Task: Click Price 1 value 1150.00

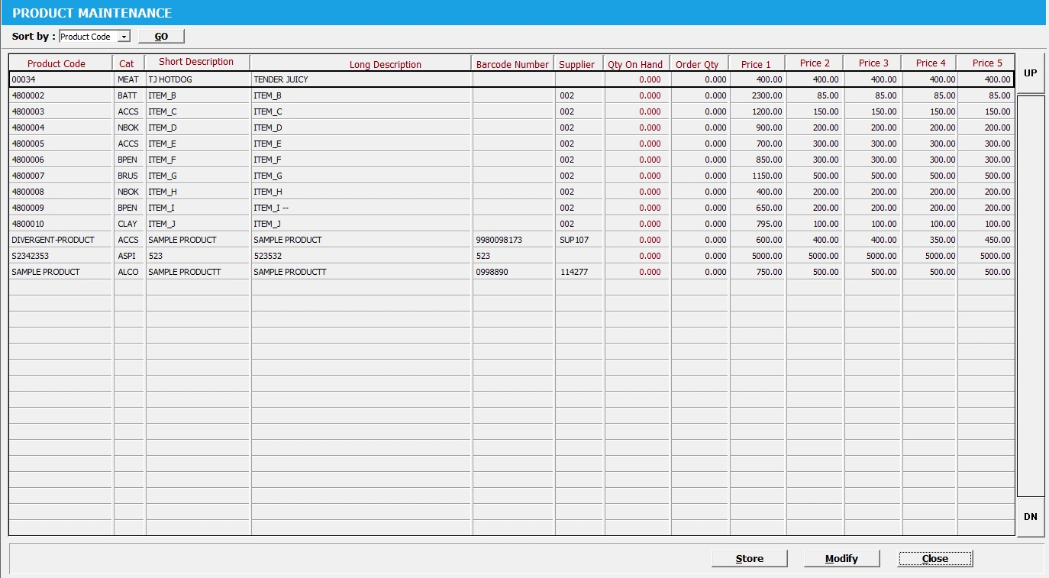Action: 757,176
